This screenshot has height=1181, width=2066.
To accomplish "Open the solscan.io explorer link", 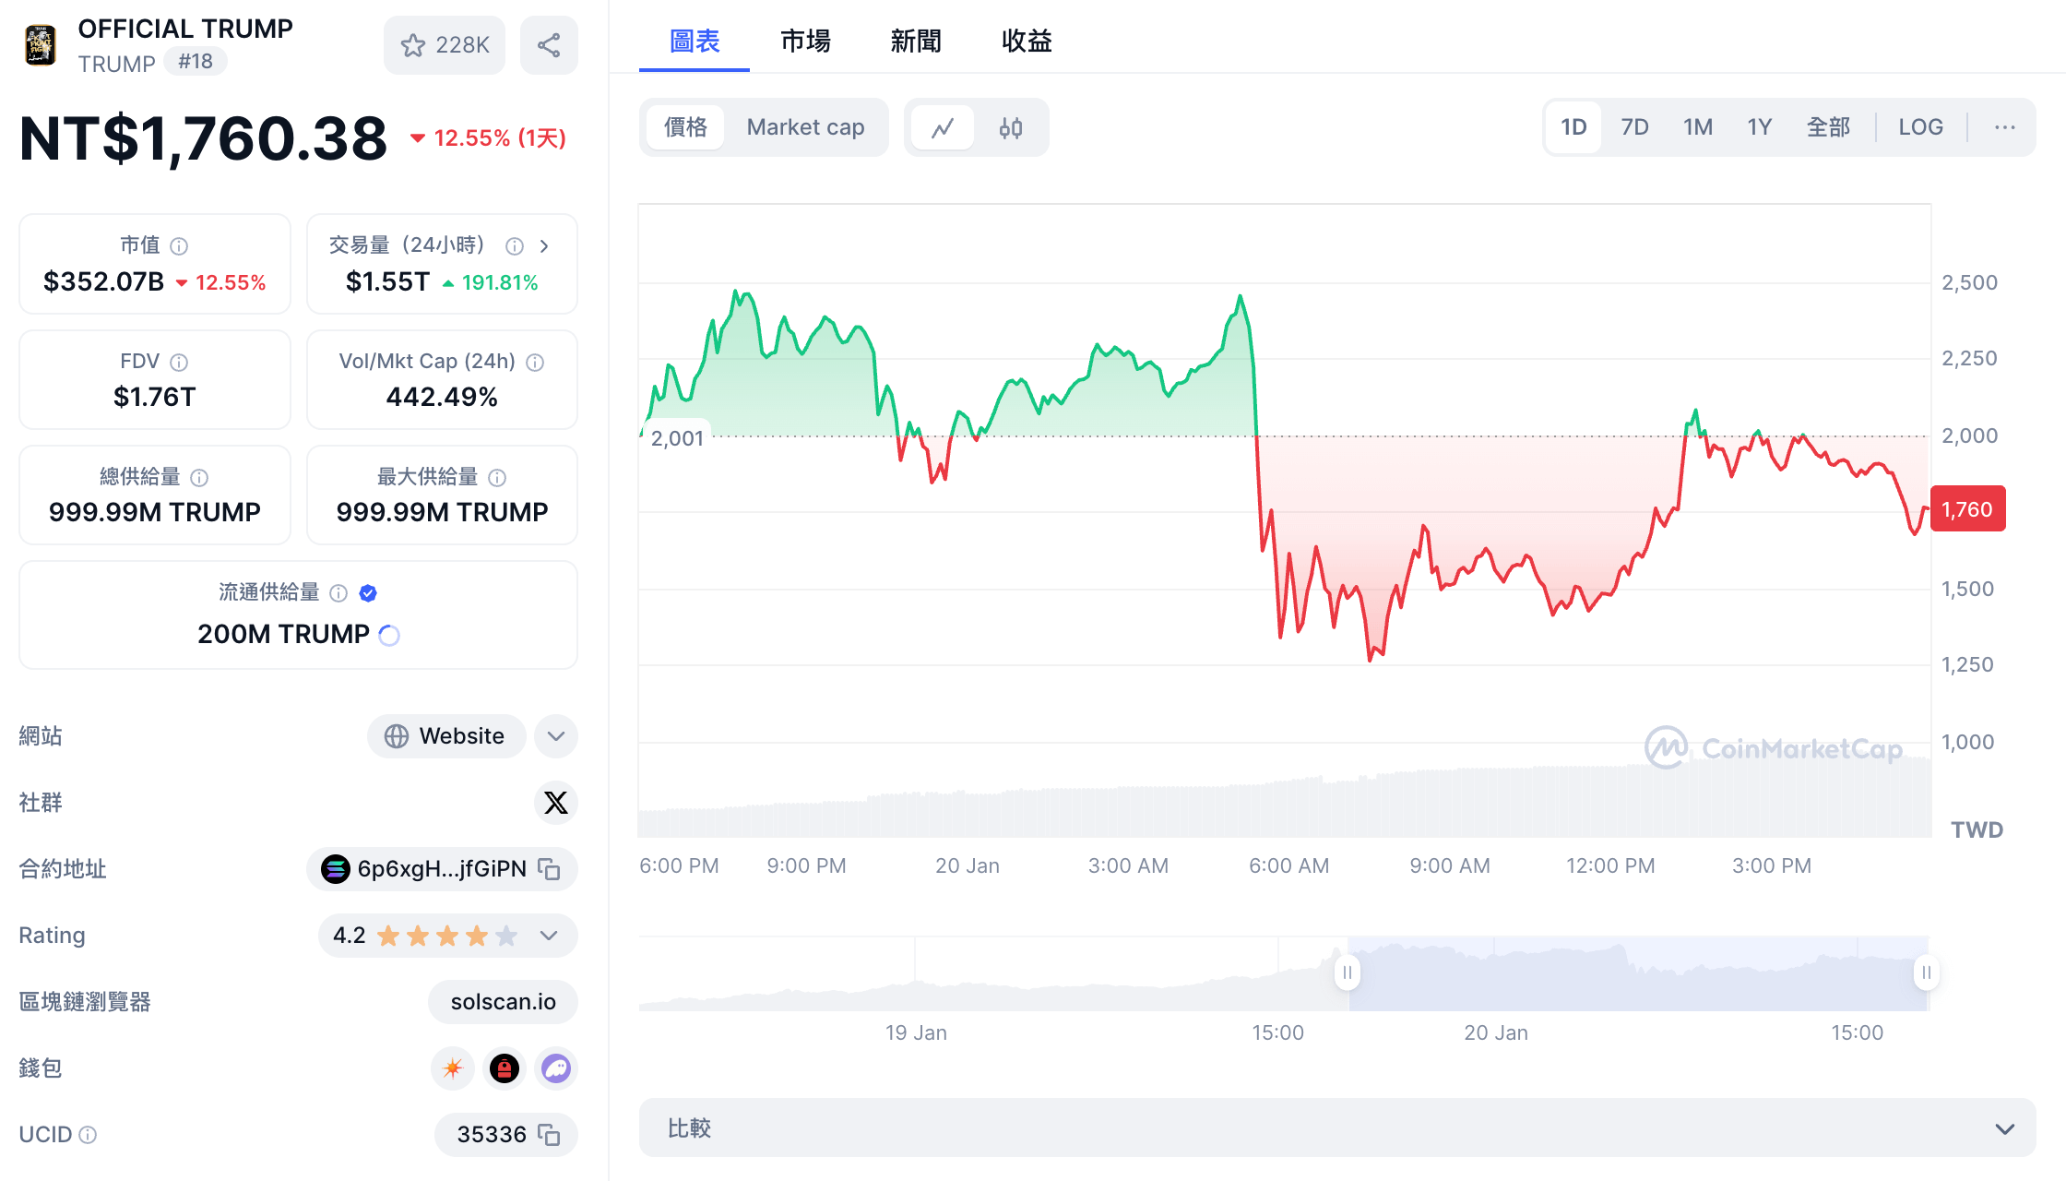I will [503, 1002].
